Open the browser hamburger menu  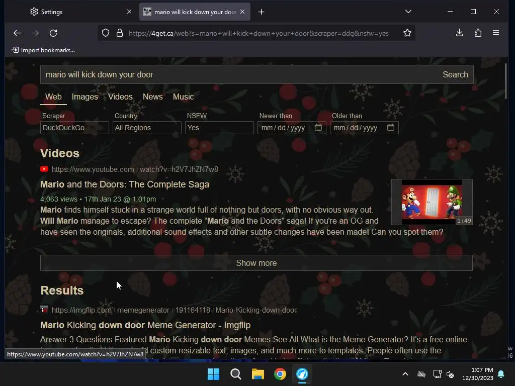[x=496, y=33]
